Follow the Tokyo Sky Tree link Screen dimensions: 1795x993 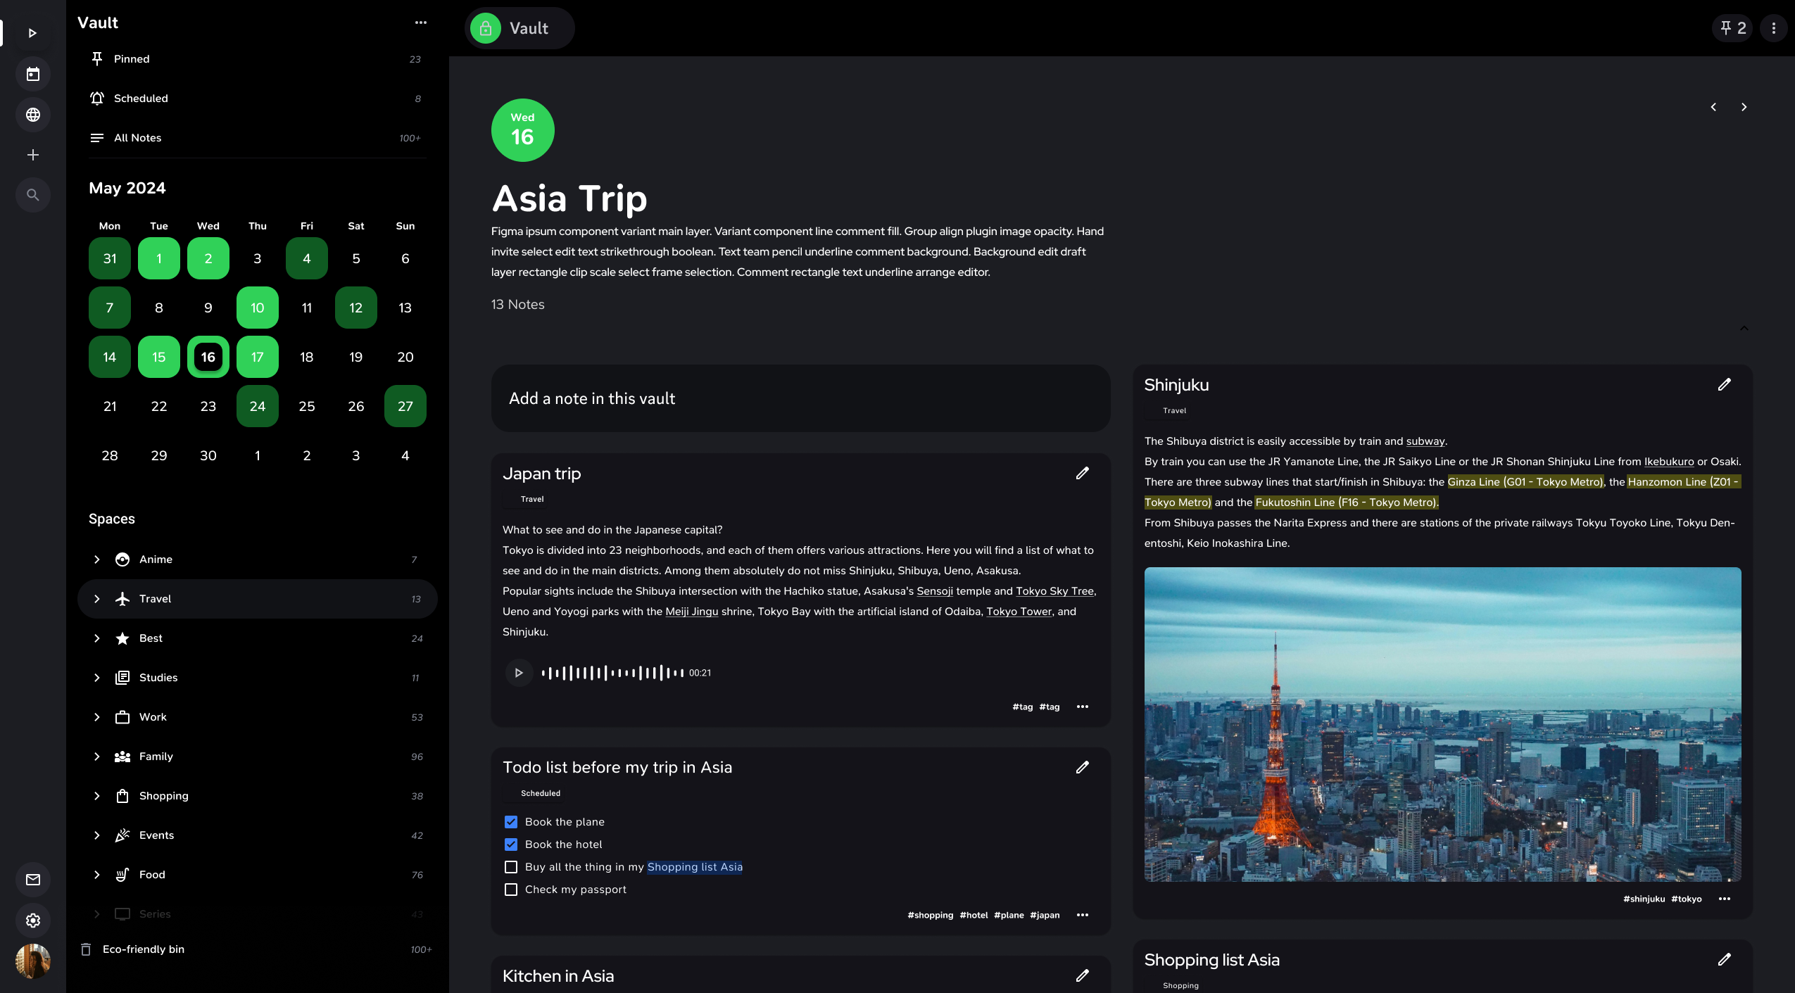pyautogui.click(x=1054, y=591)
